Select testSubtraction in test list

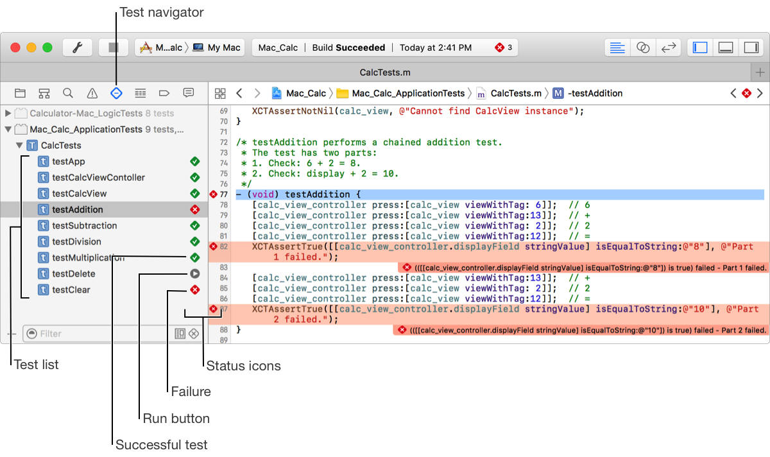coord(85,226)
